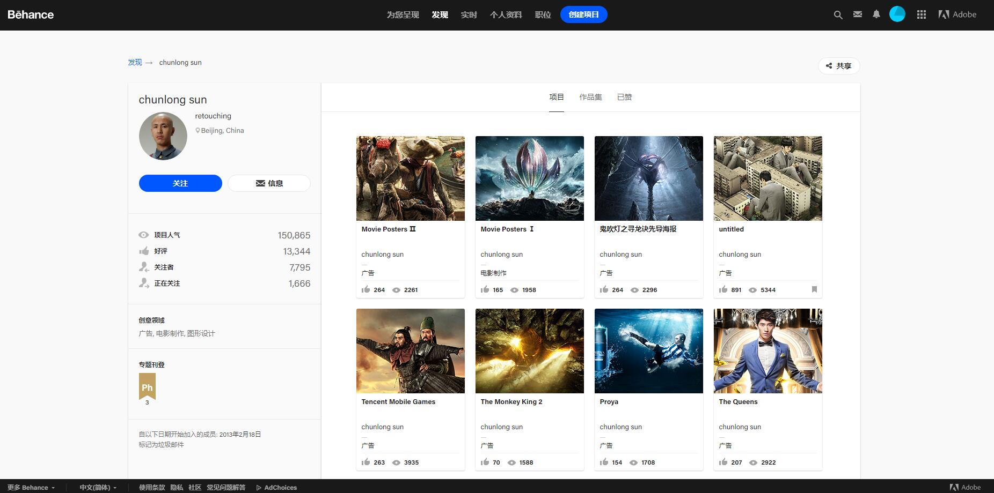Open the 隐私 footer link
The width and height of the screenshot is (994, 493).
(x=177, y=488)
